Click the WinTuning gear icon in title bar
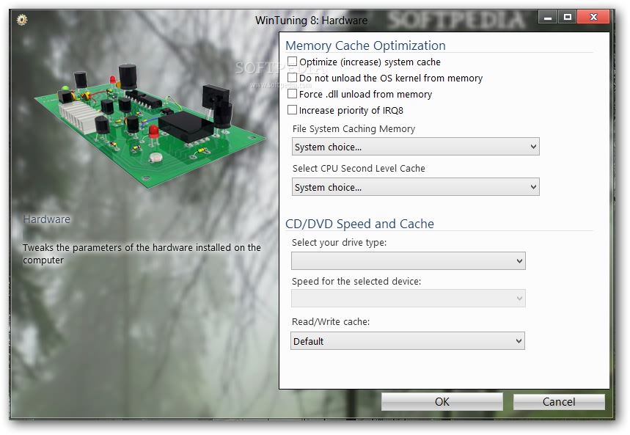This screenshot has width=630, height=435. 22,20
